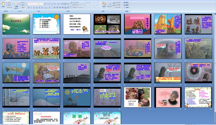Open the Shape Outline dropdown
216x125 pixels.
click(x=117, y=5)
